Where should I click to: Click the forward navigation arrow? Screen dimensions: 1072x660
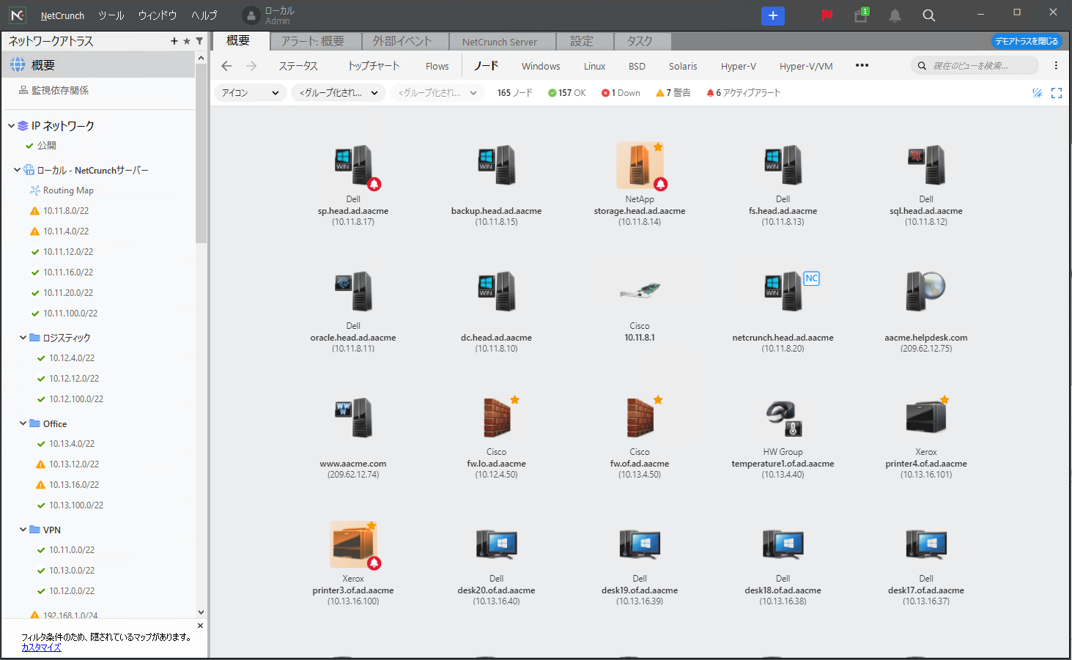251,66
